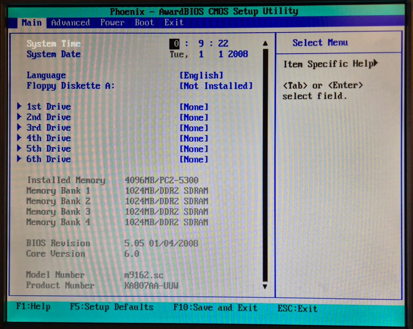Click the arrow beside Item Specific Help
The height and width of the screenshot is (329, 413).
[376, 63]
